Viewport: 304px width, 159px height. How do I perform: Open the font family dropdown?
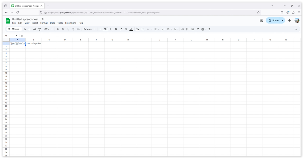click(89, 29)
